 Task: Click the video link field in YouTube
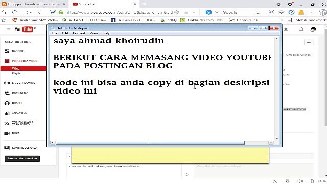295,109
